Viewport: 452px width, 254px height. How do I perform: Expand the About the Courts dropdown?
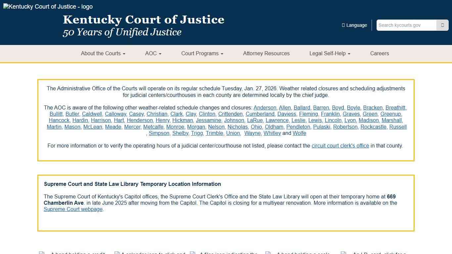click(103, 54)
